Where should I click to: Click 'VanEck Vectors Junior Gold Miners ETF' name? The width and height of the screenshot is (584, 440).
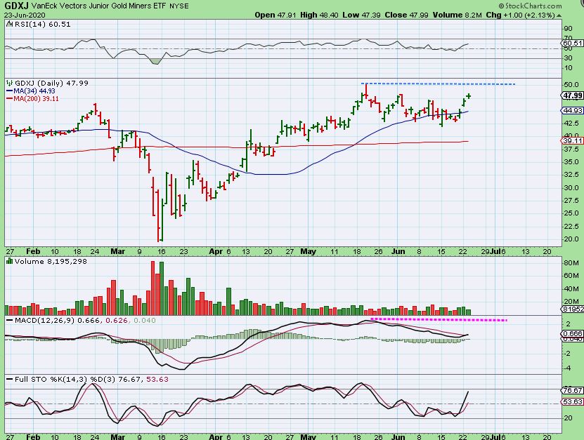pyautogui.click(x=99, y=6)
